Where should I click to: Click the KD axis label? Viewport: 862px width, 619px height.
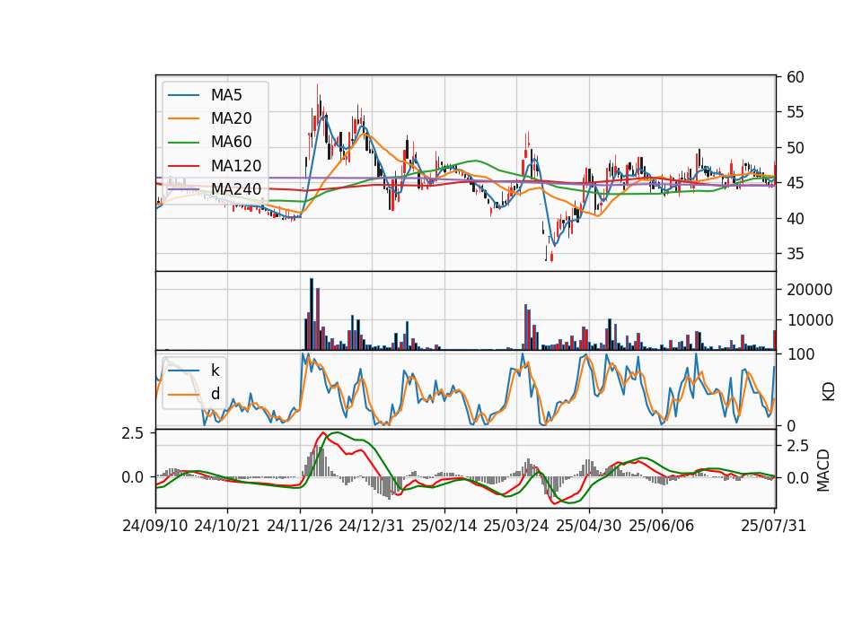coord(829,391)
